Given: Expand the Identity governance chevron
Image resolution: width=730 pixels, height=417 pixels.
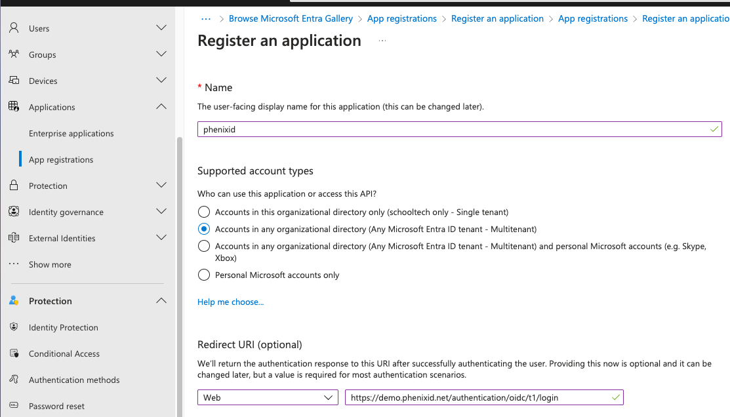Looking at the screenshot, I should 161,211.
